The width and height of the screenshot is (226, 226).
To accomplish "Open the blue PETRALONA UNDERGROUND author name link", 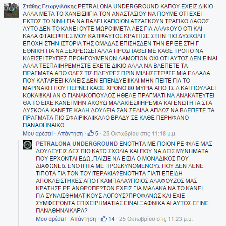I will tap(77, 144).
